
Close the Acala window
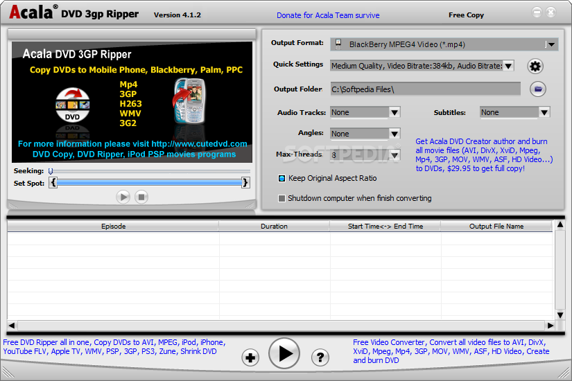point(551,12)
